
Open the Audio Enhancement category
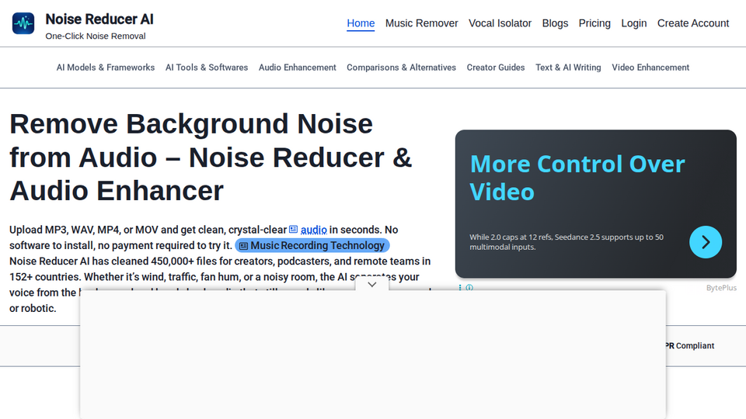tap(298, 68)
